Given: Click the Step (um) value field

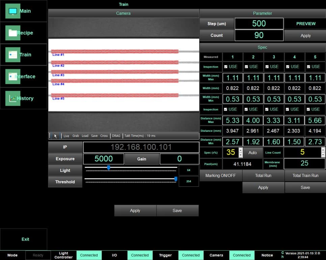Looking at the screenshot, I should click(x=259, y=24).
